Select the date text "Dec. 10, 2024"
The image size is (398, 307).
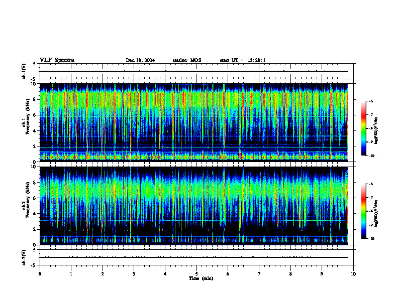(140, 60)
